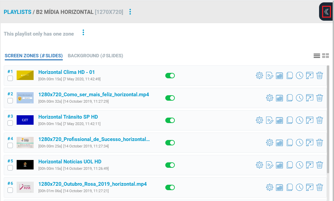Delete the Como_ser_mais_feliz slide

[x=319, y=98]
